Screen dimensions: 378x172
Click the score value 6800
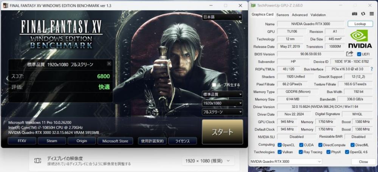(x=104, y=76)
